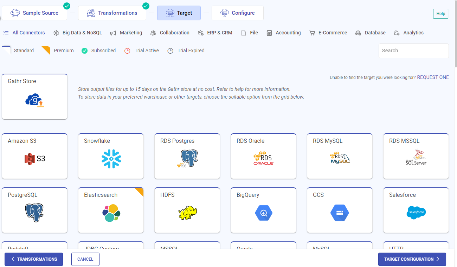Open the Gathr Store cloud icon
The width and height of the screenshot is (457, 267).
(x=35, y=100)
